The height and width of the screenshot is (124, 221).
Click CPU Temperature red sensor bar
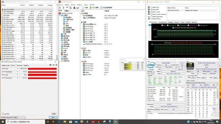pyautogui.click(x=42, y=78)
